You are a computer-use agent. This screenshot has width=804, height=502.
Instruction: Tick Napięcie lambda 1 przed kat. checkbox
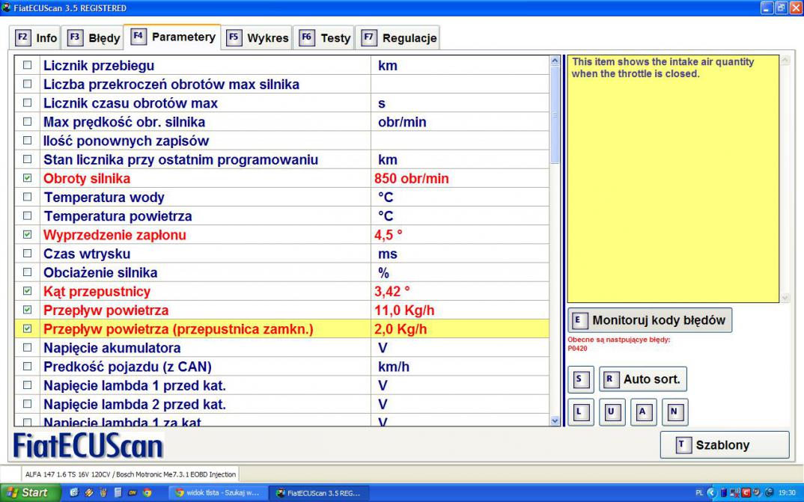[x=27, y=385]
